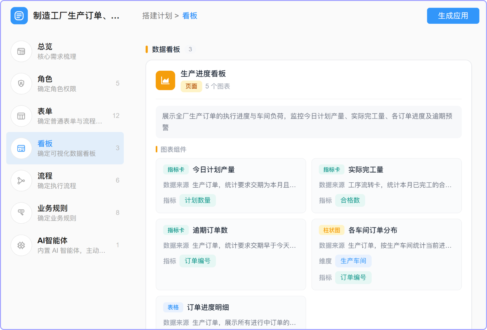The image size is (487, 330).
Task: Click the 数据看板 heading
Action: pyautogui.click(x=166, y=49)
